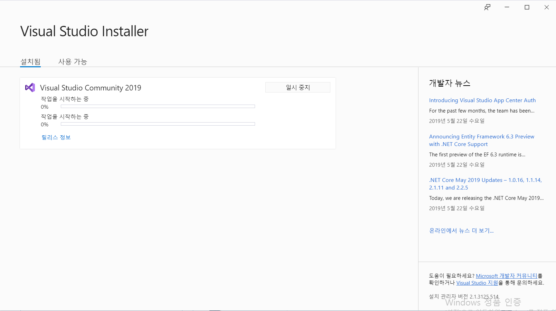Viewport: 556px width, 311px height.
Task: Switch to the 설치됨 tab
Action: point(30,62)
